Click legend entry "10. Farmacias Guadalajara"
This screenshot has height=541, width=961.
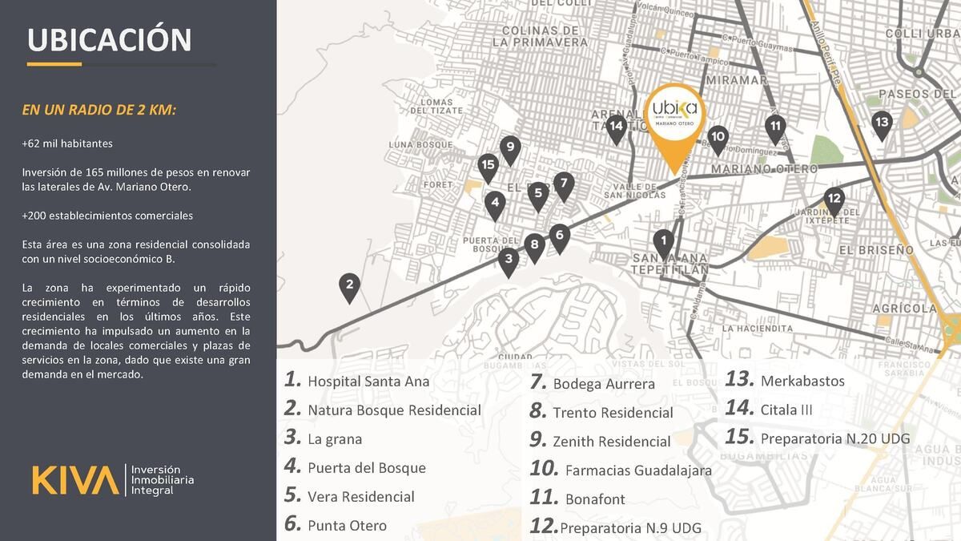[x=621, y=470]
